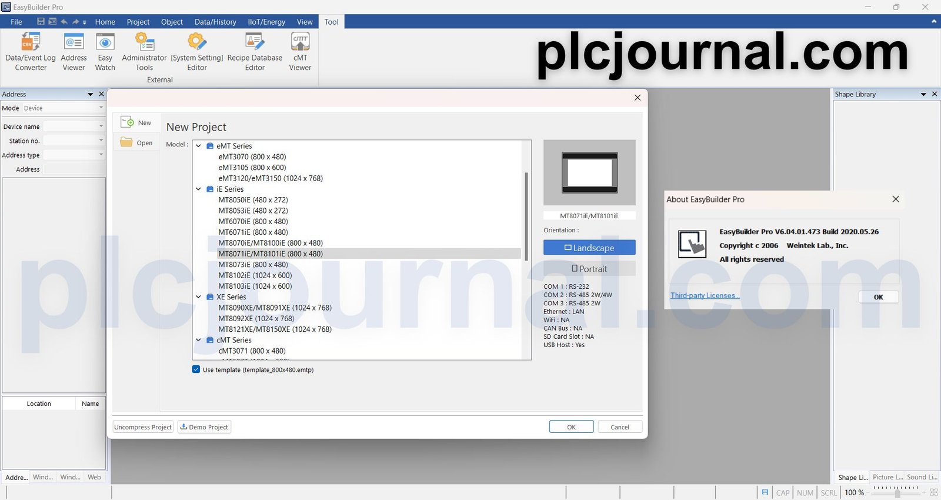Switch to the IIoT/Energy ribbon tab
Viewport: 941px width, 500px height.
(266, 22)
